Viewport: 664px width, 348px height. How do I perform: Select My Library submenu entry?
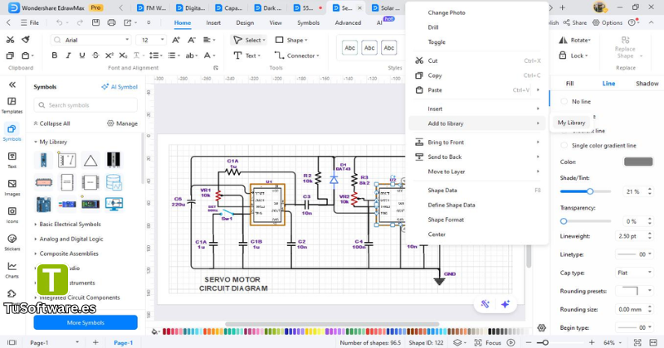click(571, 123)
